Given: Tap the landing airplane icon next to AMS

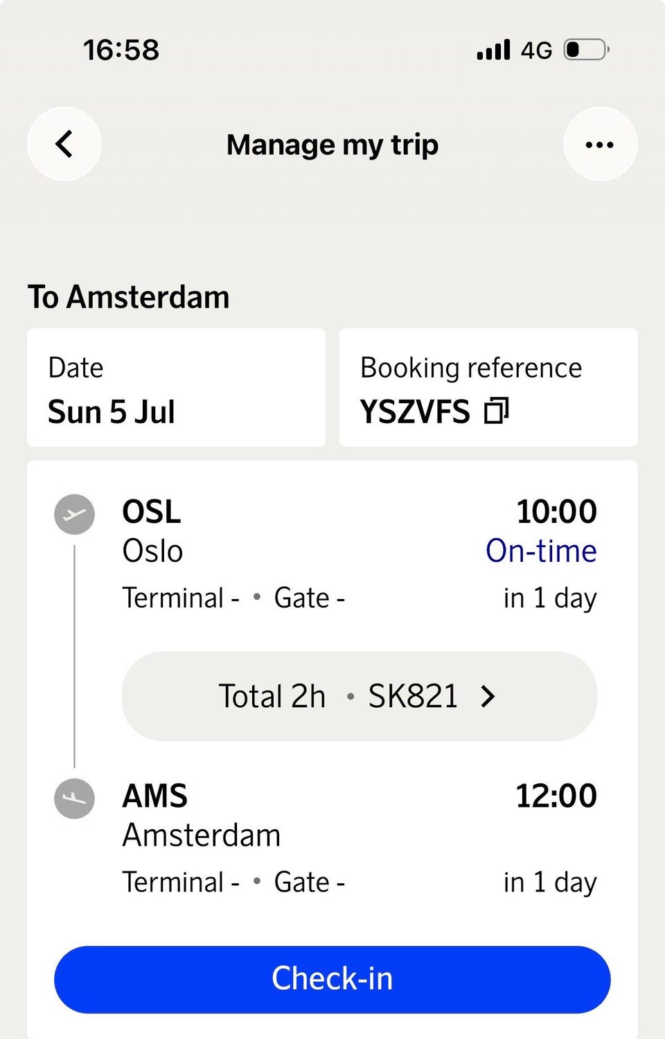Looking at the screenshot, I should (x=74, y=799).
